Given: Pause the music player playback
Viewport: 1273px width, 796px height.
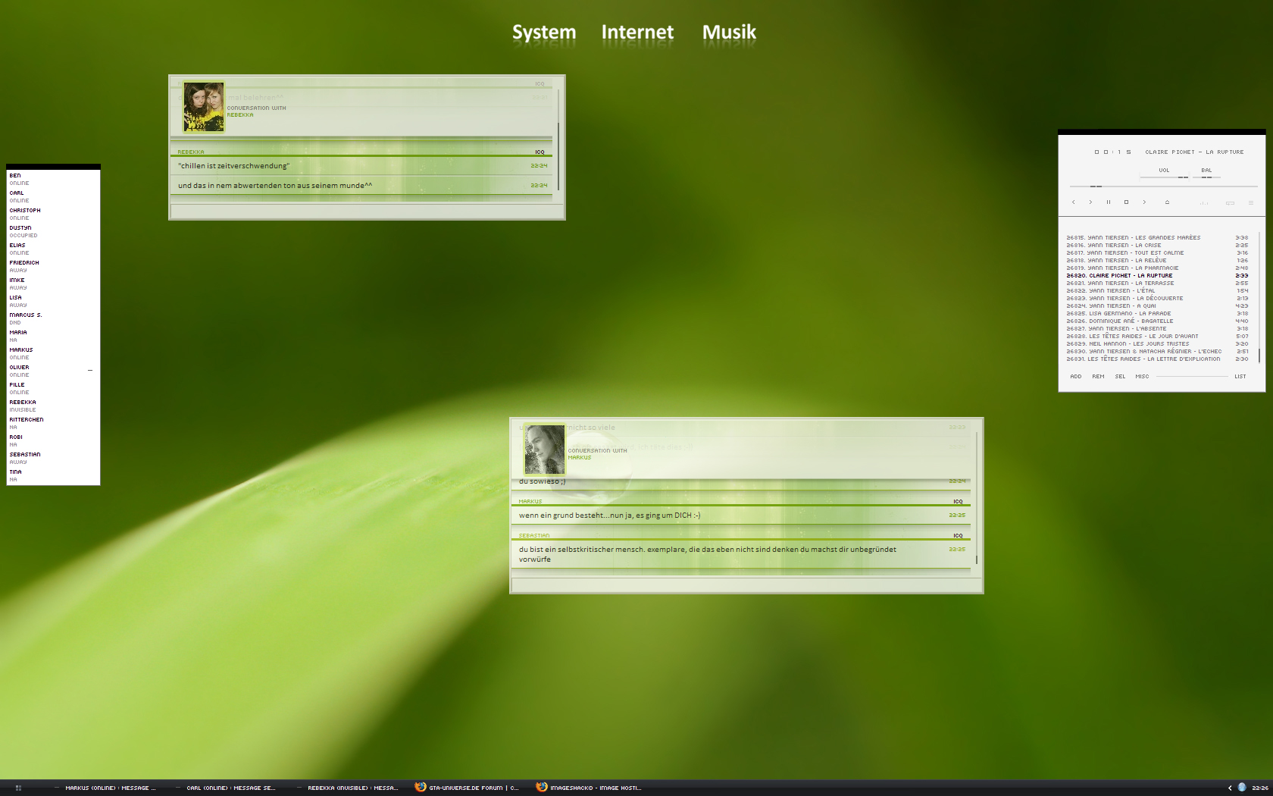Looking at the screenshot, I should (1108, 202).
